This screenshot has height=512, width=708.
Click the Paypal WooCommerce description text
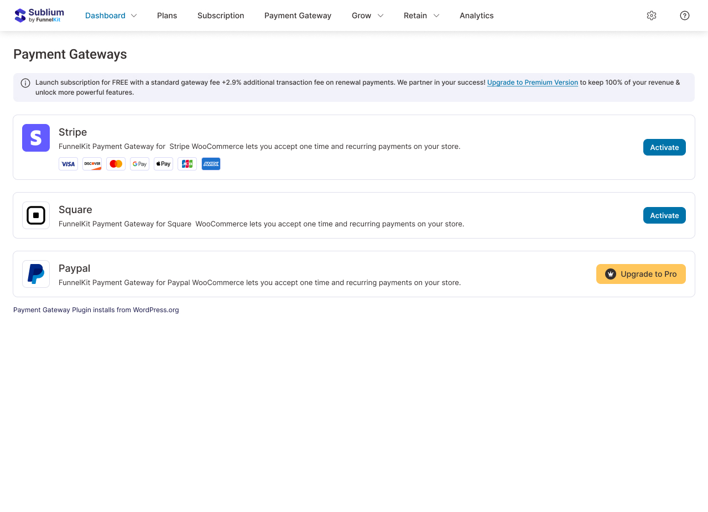259,283
